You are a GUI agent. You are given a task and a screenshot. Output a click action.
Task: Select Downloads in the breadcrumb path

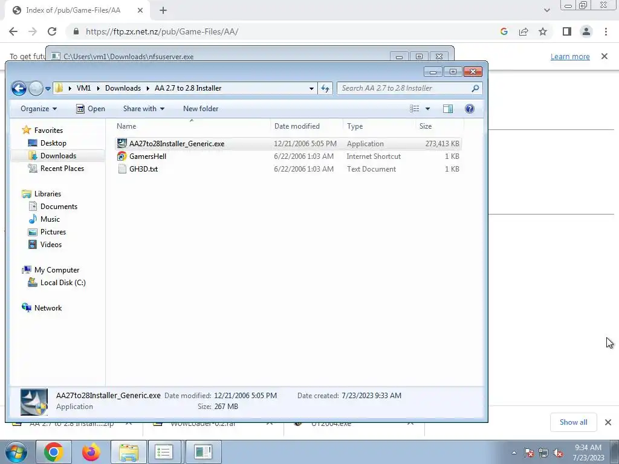point(123,88)
